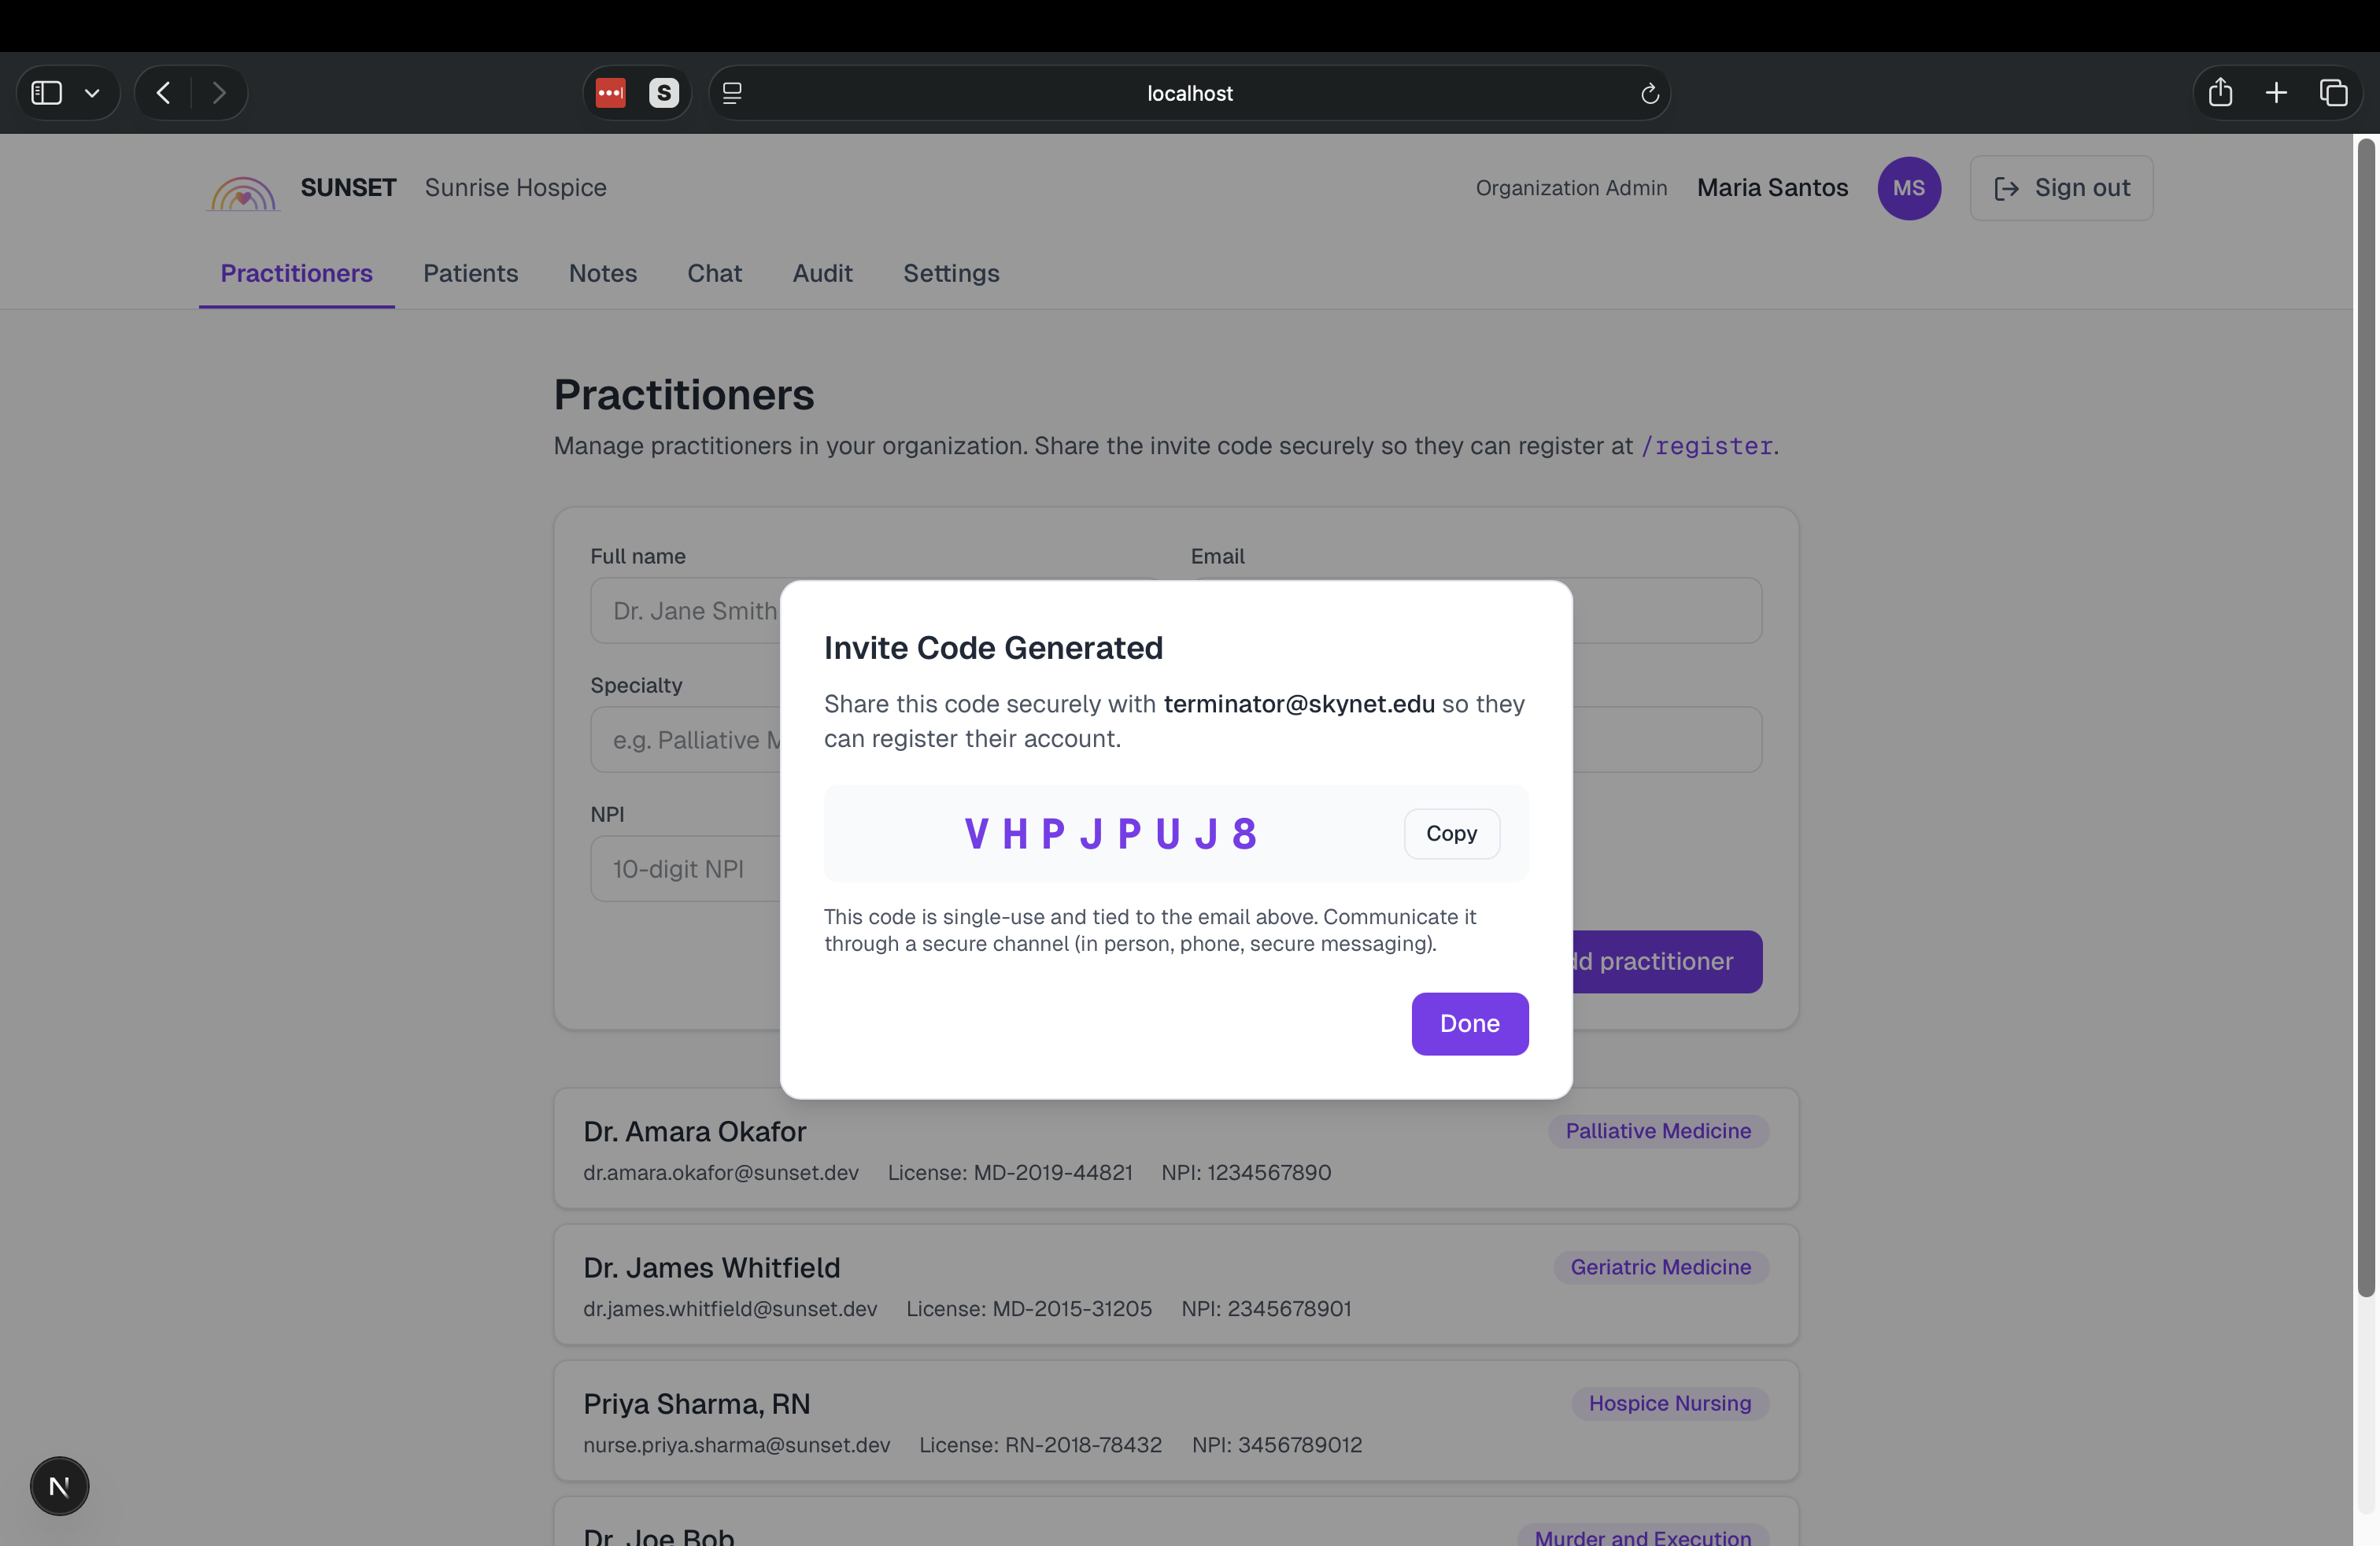Toggle the browser sidebar icon
2380x1546 pixels.
pos(47,93)
